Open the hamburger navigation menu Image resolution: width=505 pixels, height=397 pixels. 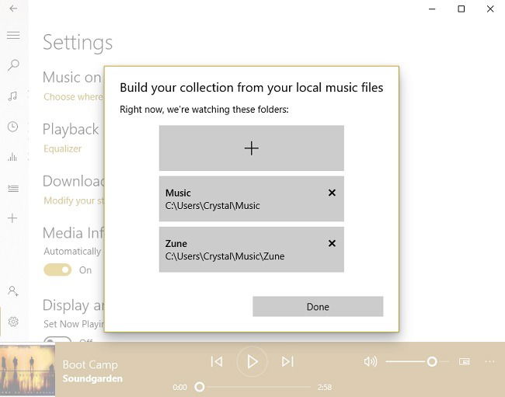click(13, 35)
